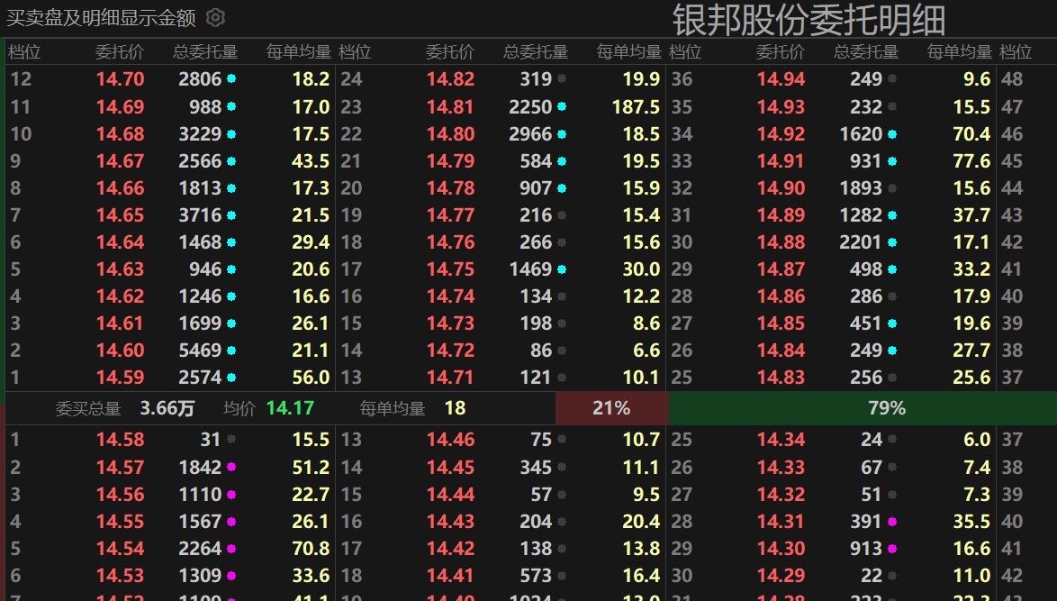Click magenta dot beside 391 at 14.31

(x=892, y=522)
